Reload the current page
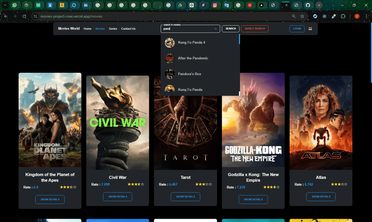This screenshot has height=222, width=372. coord(24,16)
